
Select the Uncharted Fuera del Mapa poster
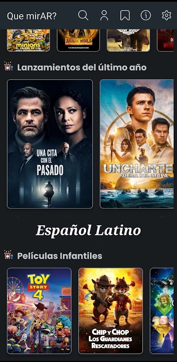(x=137, y=144)
